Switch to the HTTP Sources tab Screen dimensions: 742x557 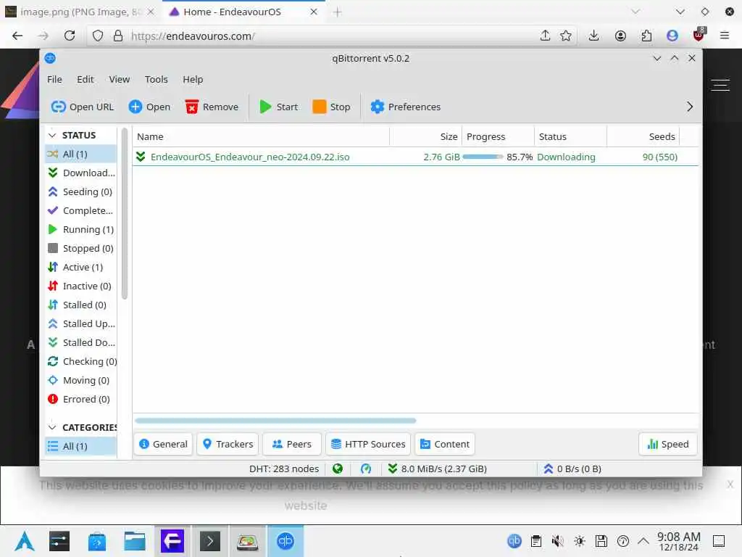click(x=368, y=445)
